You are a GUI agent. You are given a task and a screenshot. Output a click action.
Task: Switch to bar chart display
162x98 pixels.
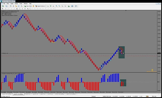48,6
